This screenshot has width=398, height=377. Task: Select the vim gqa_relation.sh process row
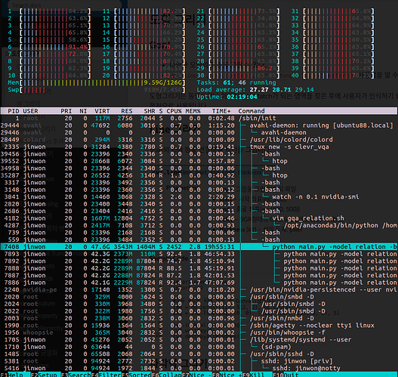pos(199,218)
